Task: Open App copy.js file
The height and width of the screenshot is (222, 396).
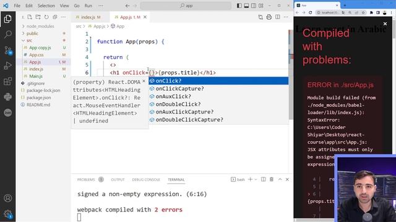Action: pyautogui.click(x=40, y=47)
